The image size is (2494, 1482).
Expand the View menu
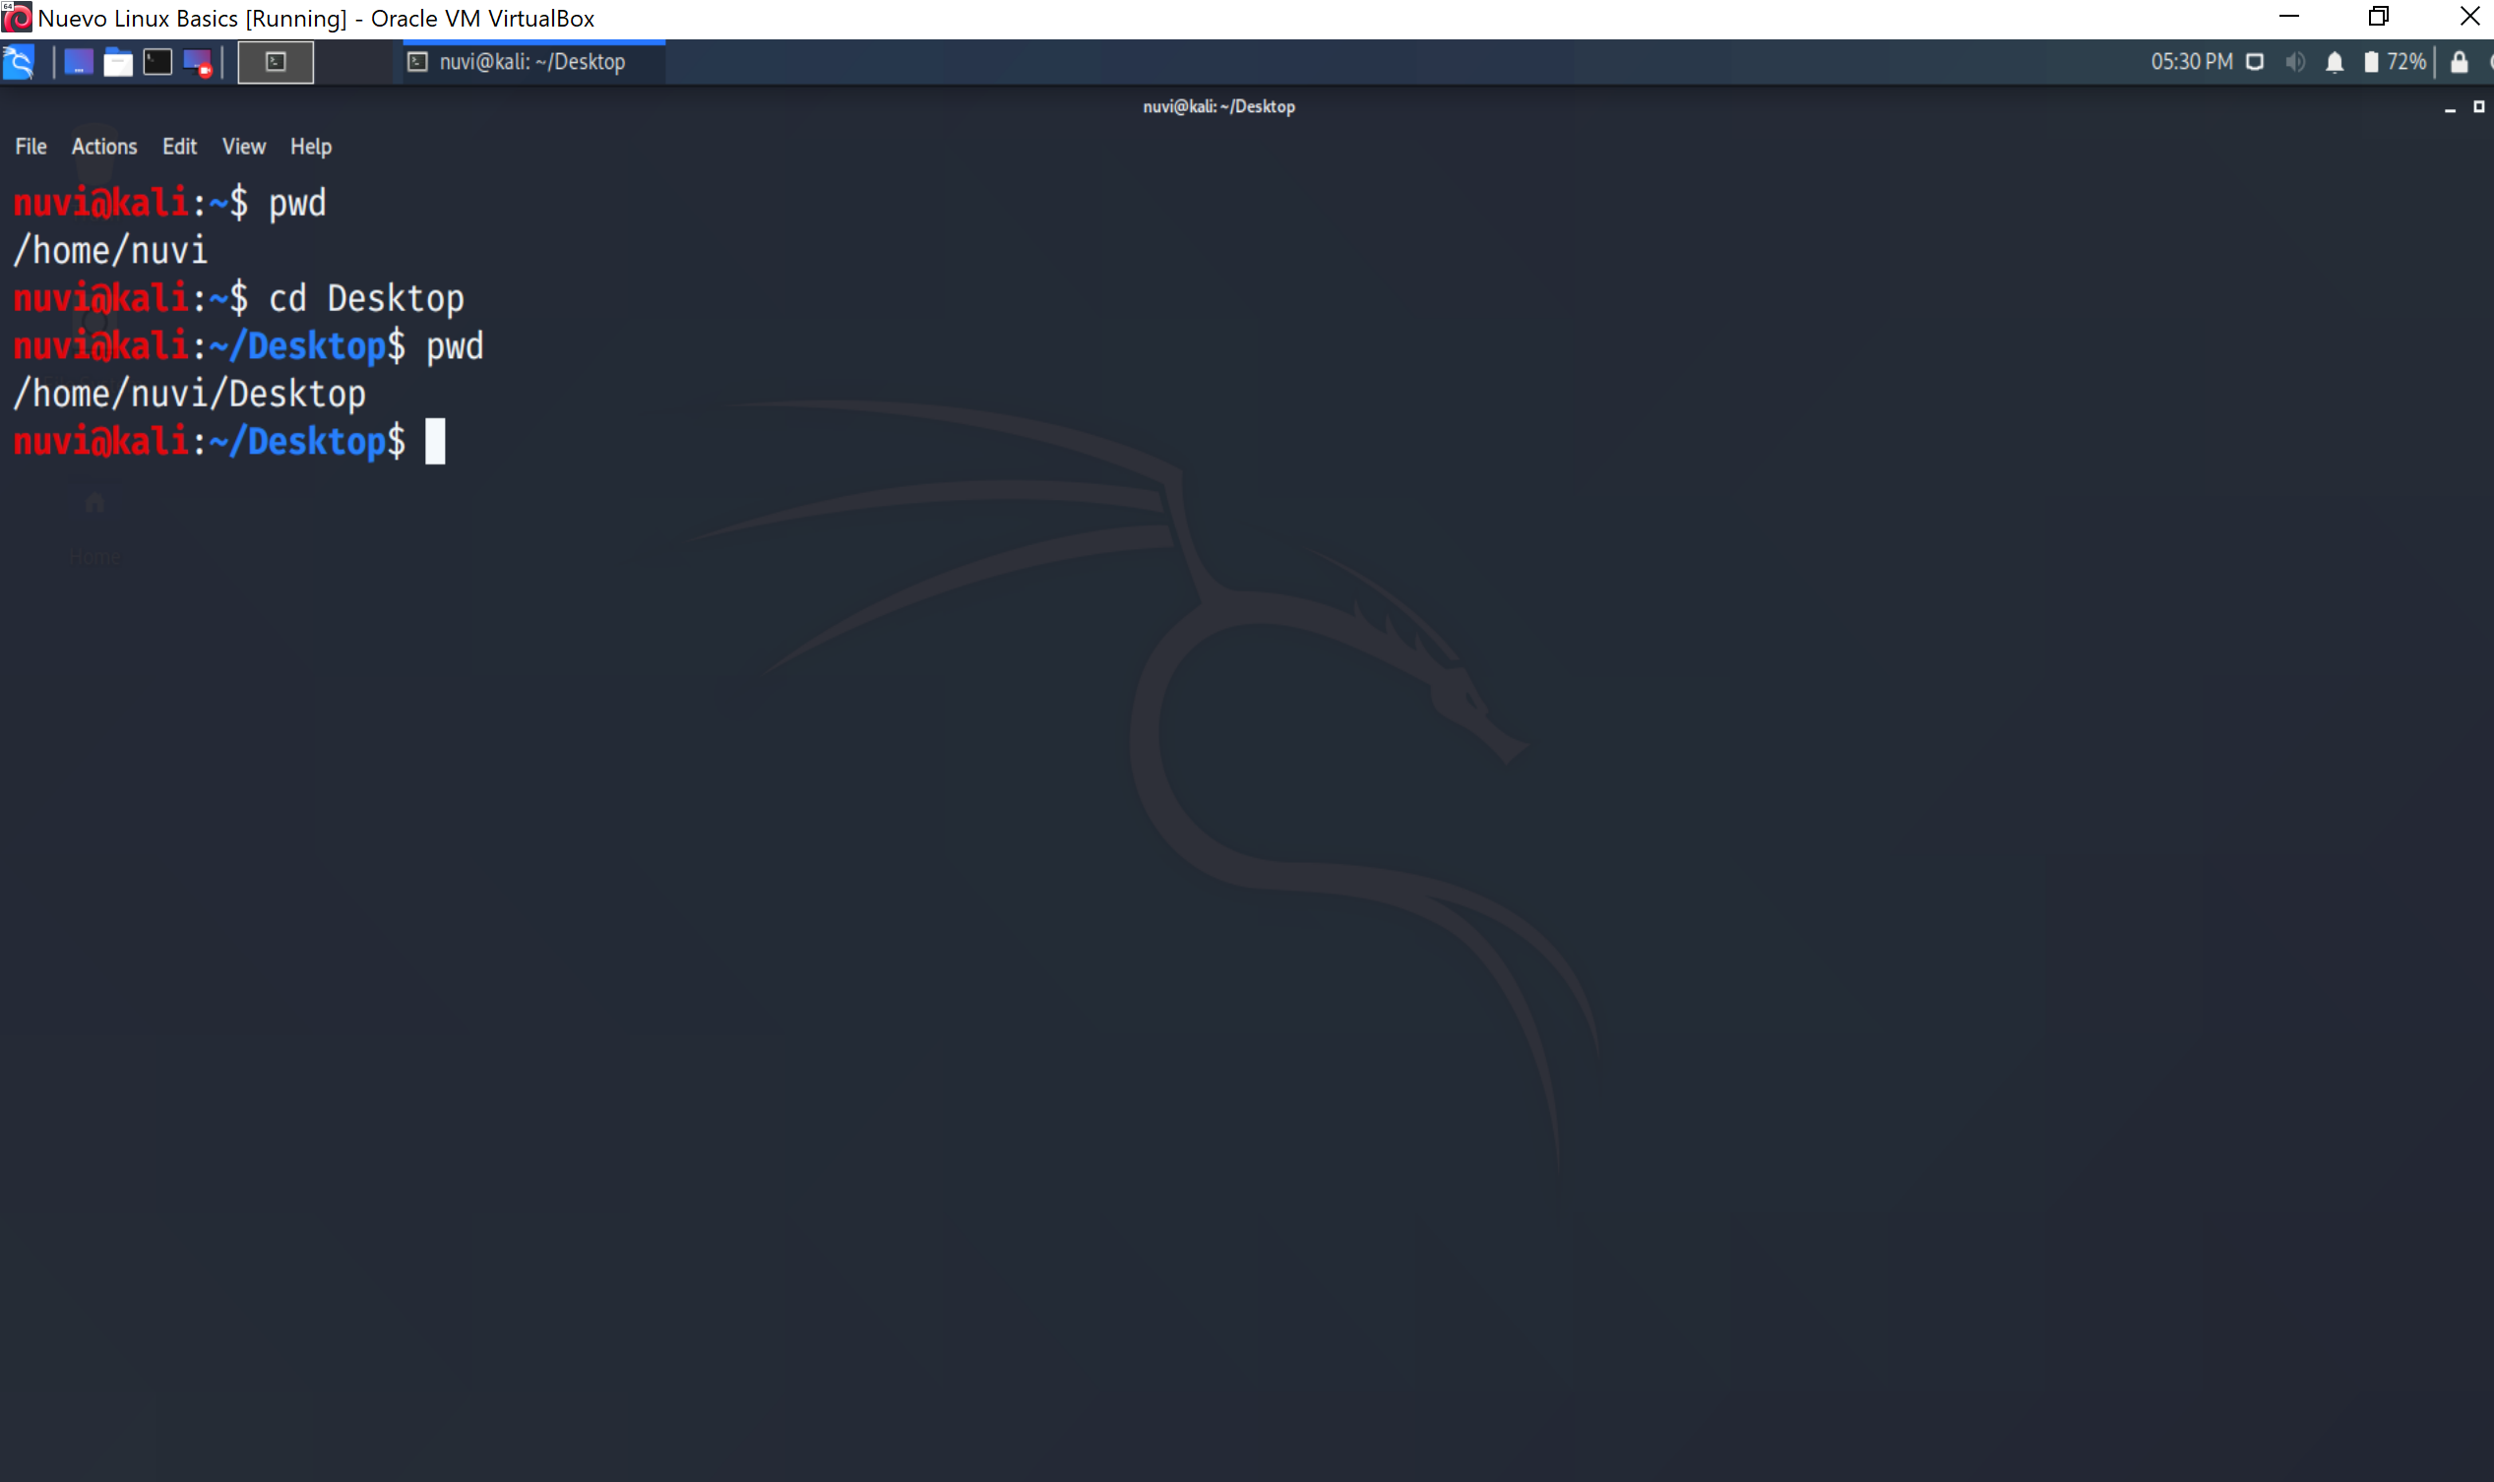click(244, 147)
